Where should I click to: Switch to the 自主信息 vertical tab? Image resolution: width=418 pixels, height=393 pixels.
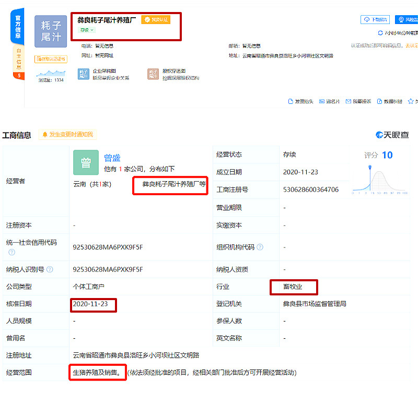[19, 58]
